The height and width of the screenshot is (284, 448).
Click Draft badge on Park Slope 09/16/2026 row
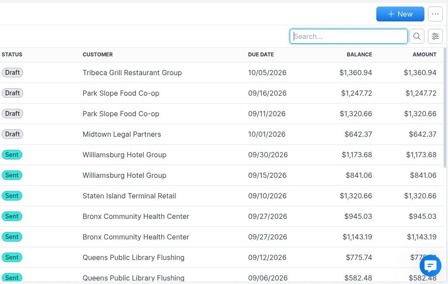(x=12, y=93)
